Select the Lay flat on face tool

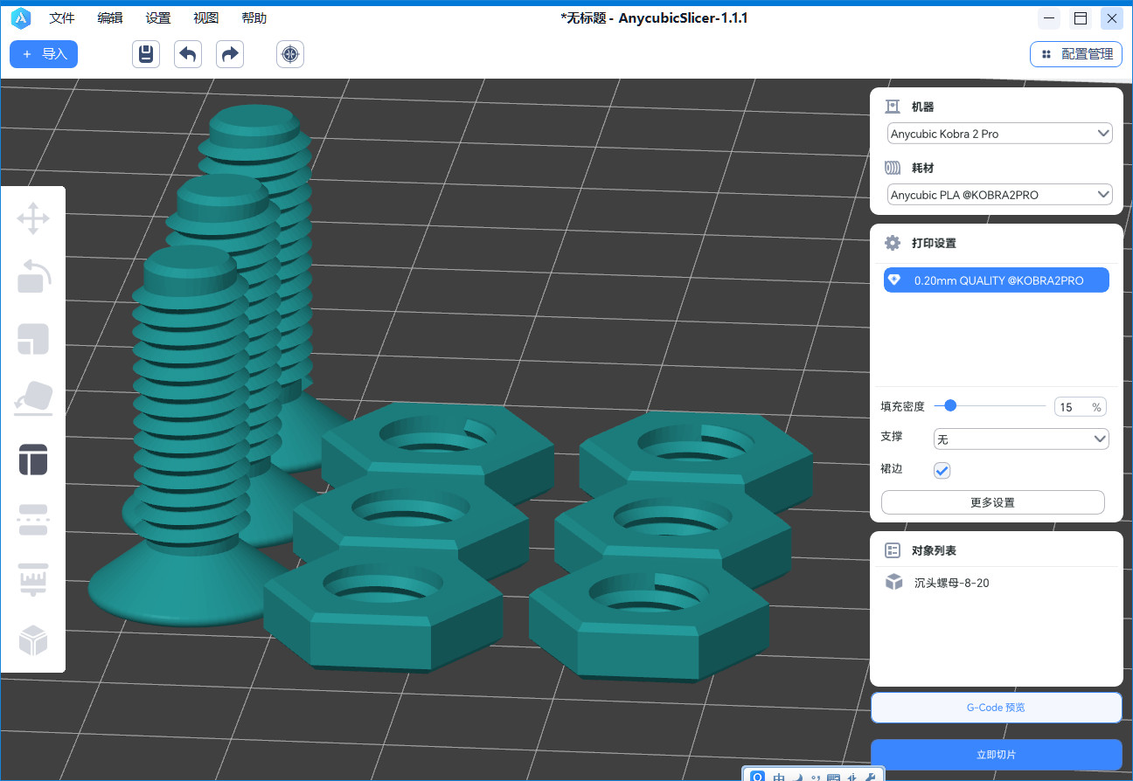(x=33, y=398)
